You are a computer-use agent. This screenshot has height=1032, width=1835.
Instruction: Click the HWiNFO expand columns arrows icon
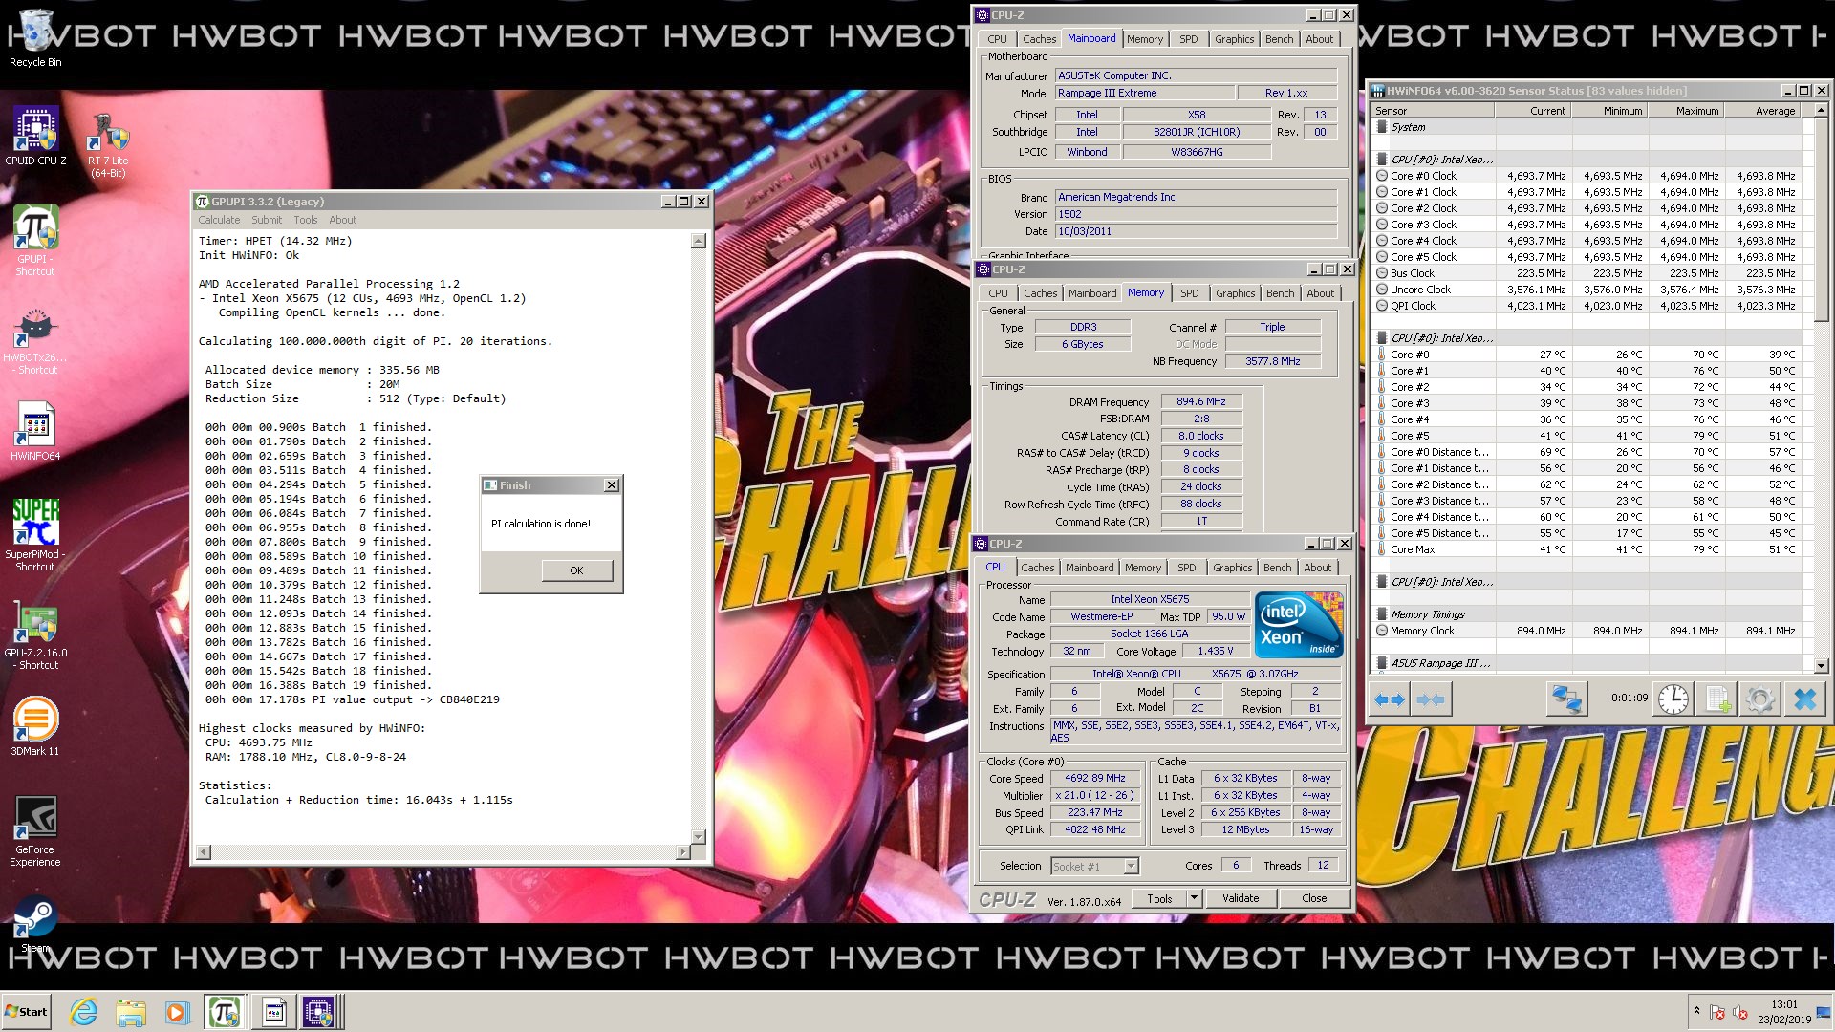(x=1390, y=700)
